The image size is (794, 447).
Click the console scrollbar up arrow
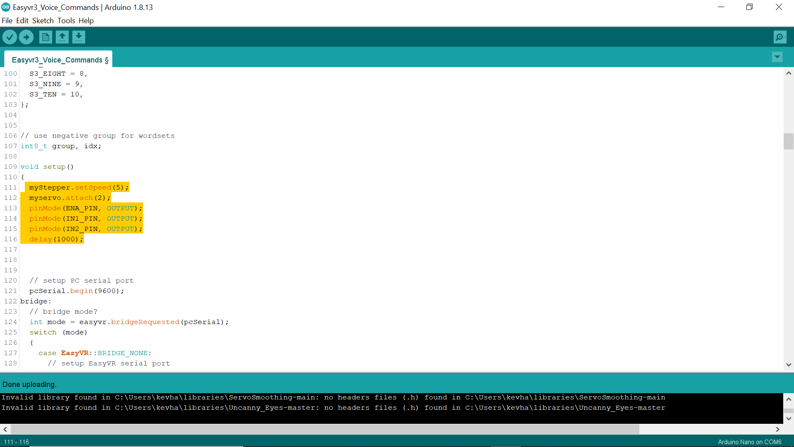point(789,399)
